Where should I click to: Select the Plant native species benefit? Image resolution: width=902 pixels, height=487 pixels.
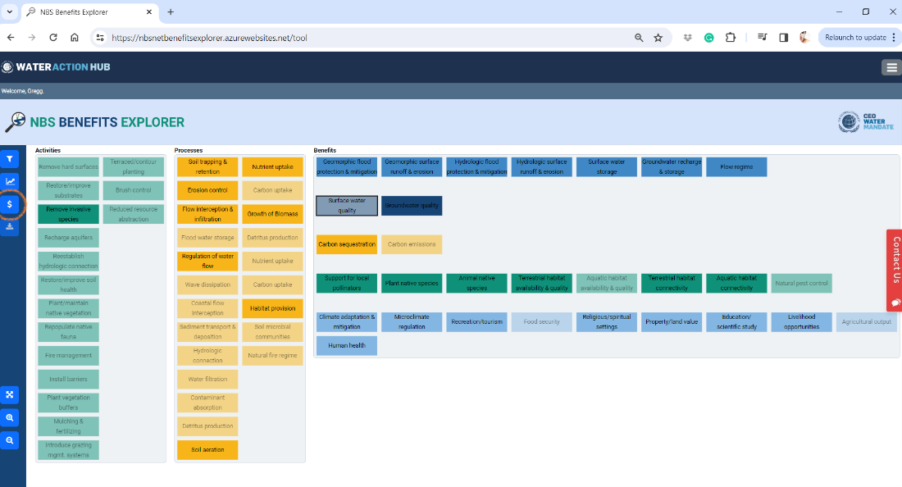click(x=412, y=283)
